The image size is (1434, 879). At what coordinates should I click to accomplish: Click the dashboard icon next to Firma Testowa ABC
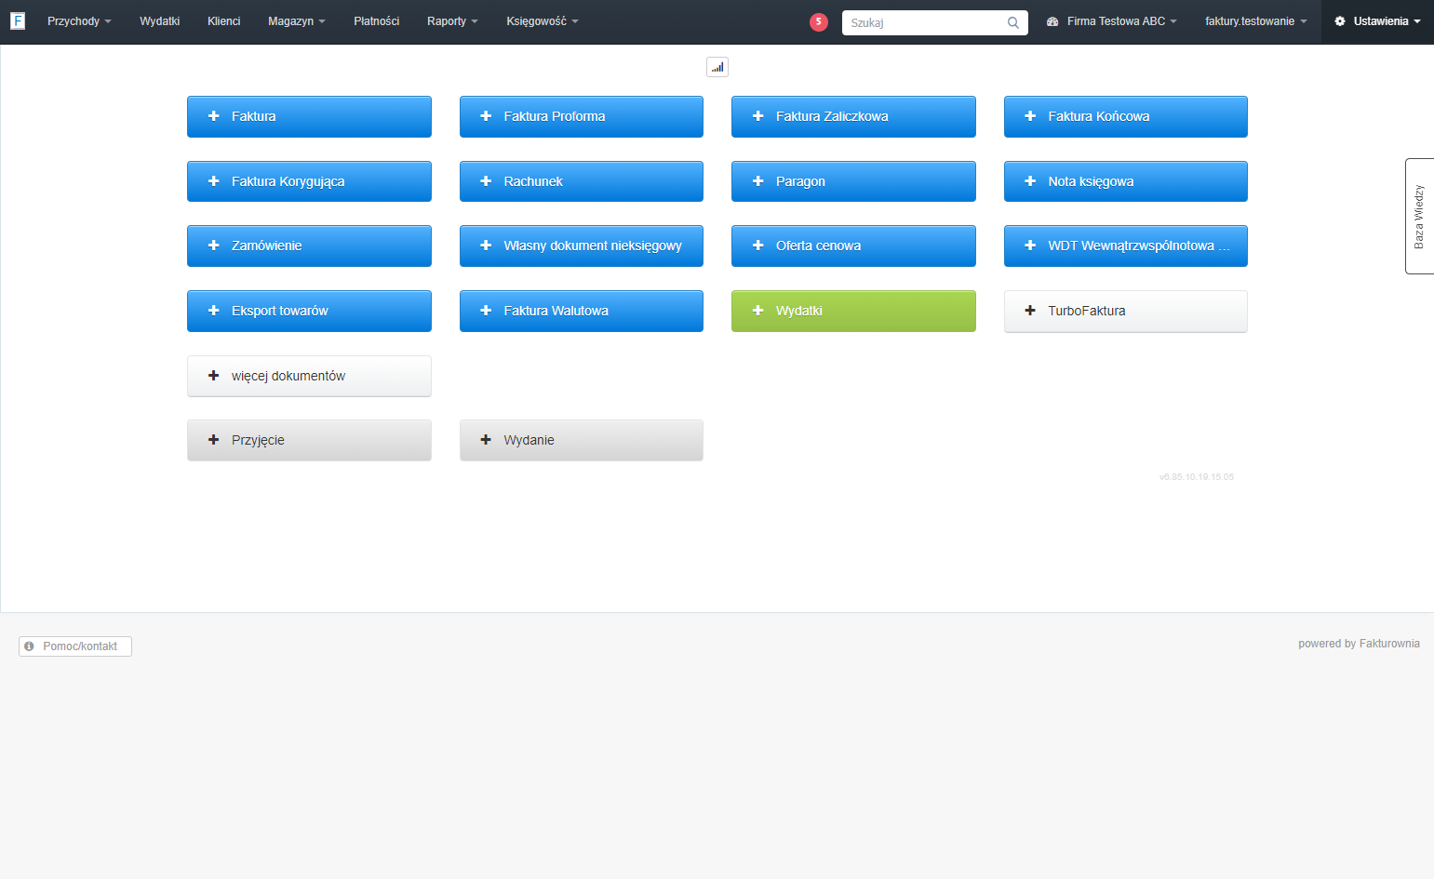tap(1052, 21)
